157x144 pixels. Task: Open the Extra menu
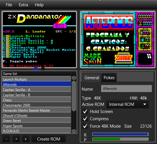tap(23, 5)
